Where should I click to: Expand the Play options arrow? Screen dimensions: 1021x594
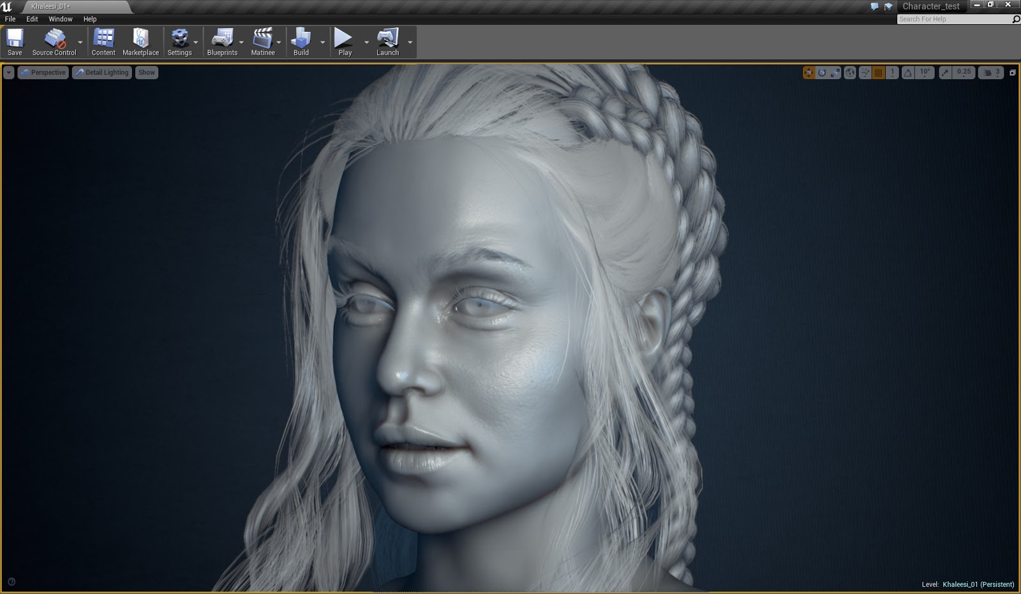pyautogui.click(x=366, y=42)
